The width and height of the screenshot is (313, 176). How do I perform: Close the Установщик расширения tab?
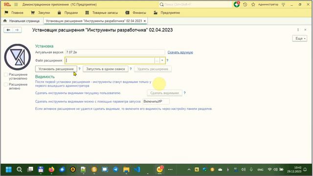click(145, 21)
